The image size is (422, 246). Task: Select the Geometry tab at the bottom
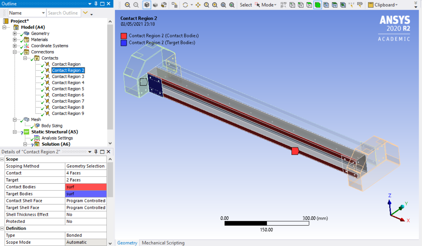tap(127, 243)
